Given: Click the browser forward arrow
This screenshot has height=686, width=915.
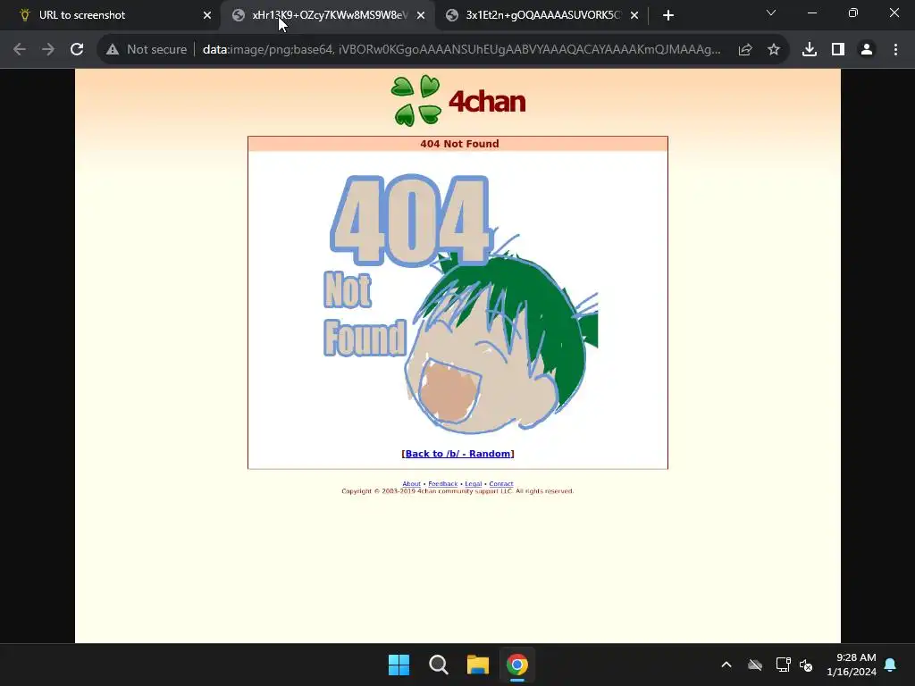Looking at the screenshot, I should click(48, 50).
